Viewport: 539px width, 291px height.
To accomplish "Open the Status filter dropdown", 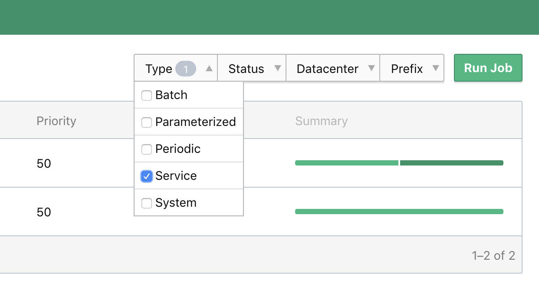I will tap(246, 69).
